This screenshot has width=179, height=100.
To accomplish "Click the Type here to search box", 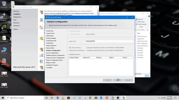I will [x=25, y=98].
